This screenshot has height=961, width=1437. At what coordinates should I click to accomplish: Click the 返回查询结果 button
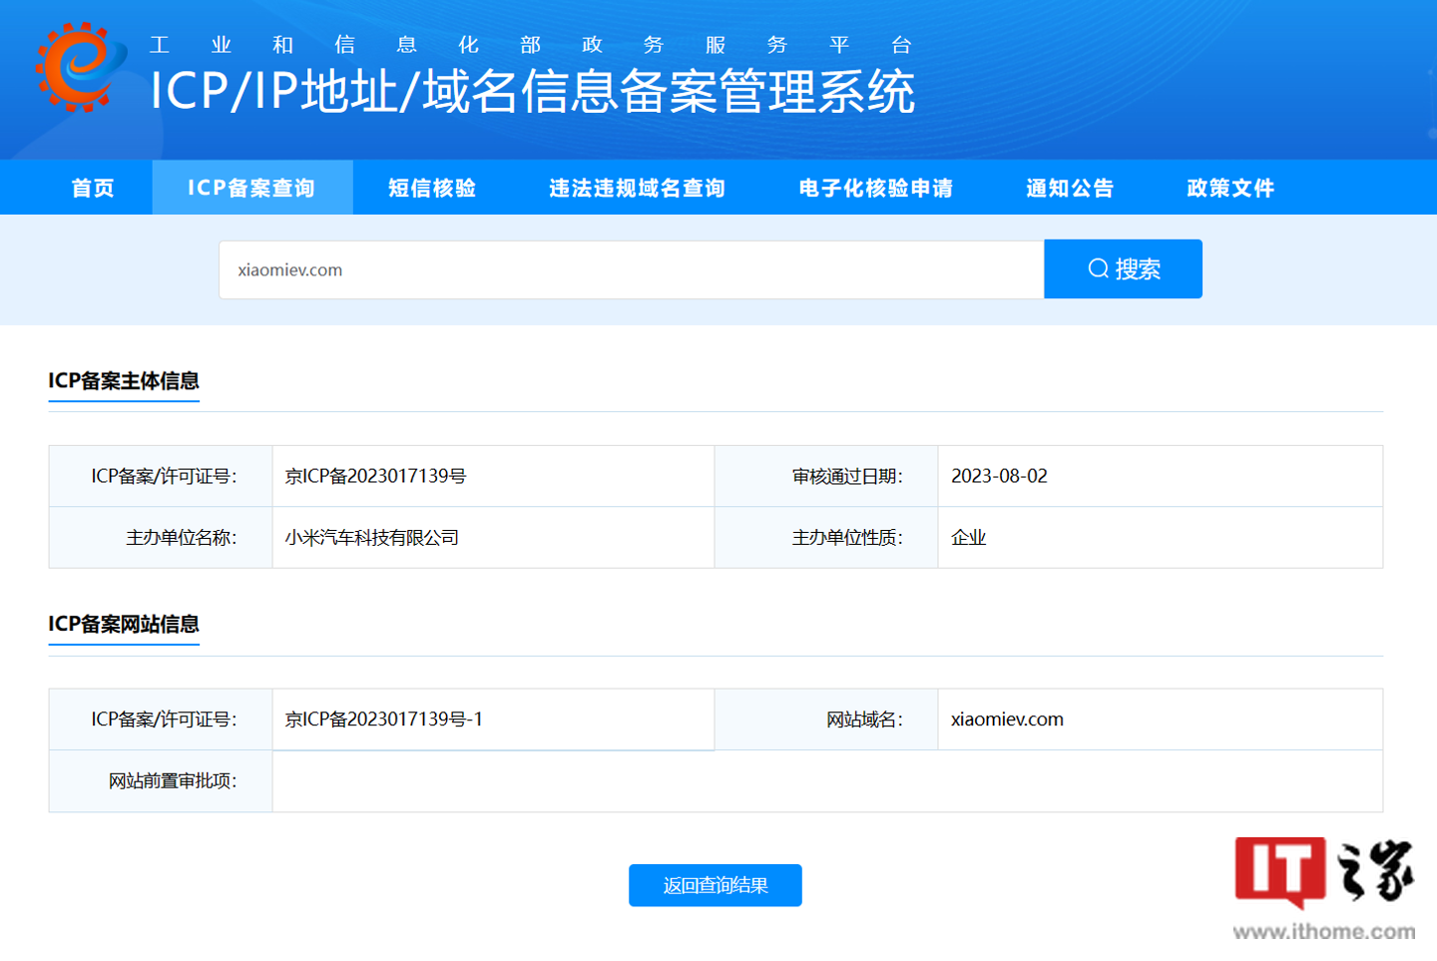715,884
